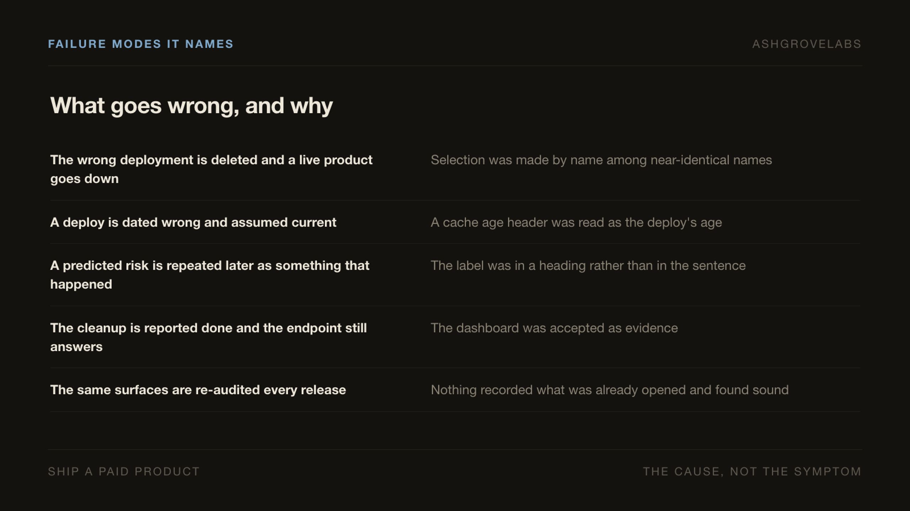This screenshot has width=910, height=511.
Task: Click the SHIP A PAID PRODUCT footer
Action: click(124, 472)
